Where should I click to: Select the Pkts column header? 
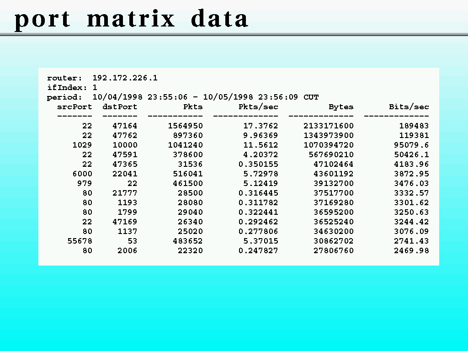193,107
